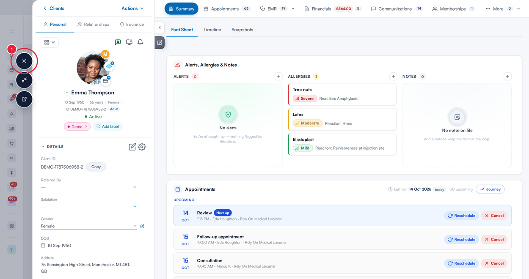Open the Financials tab

tap(333, 9)
